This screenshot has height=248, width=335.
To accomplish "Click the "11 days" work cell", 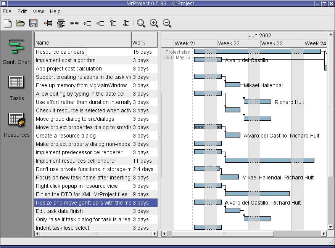I will (142, 161).
